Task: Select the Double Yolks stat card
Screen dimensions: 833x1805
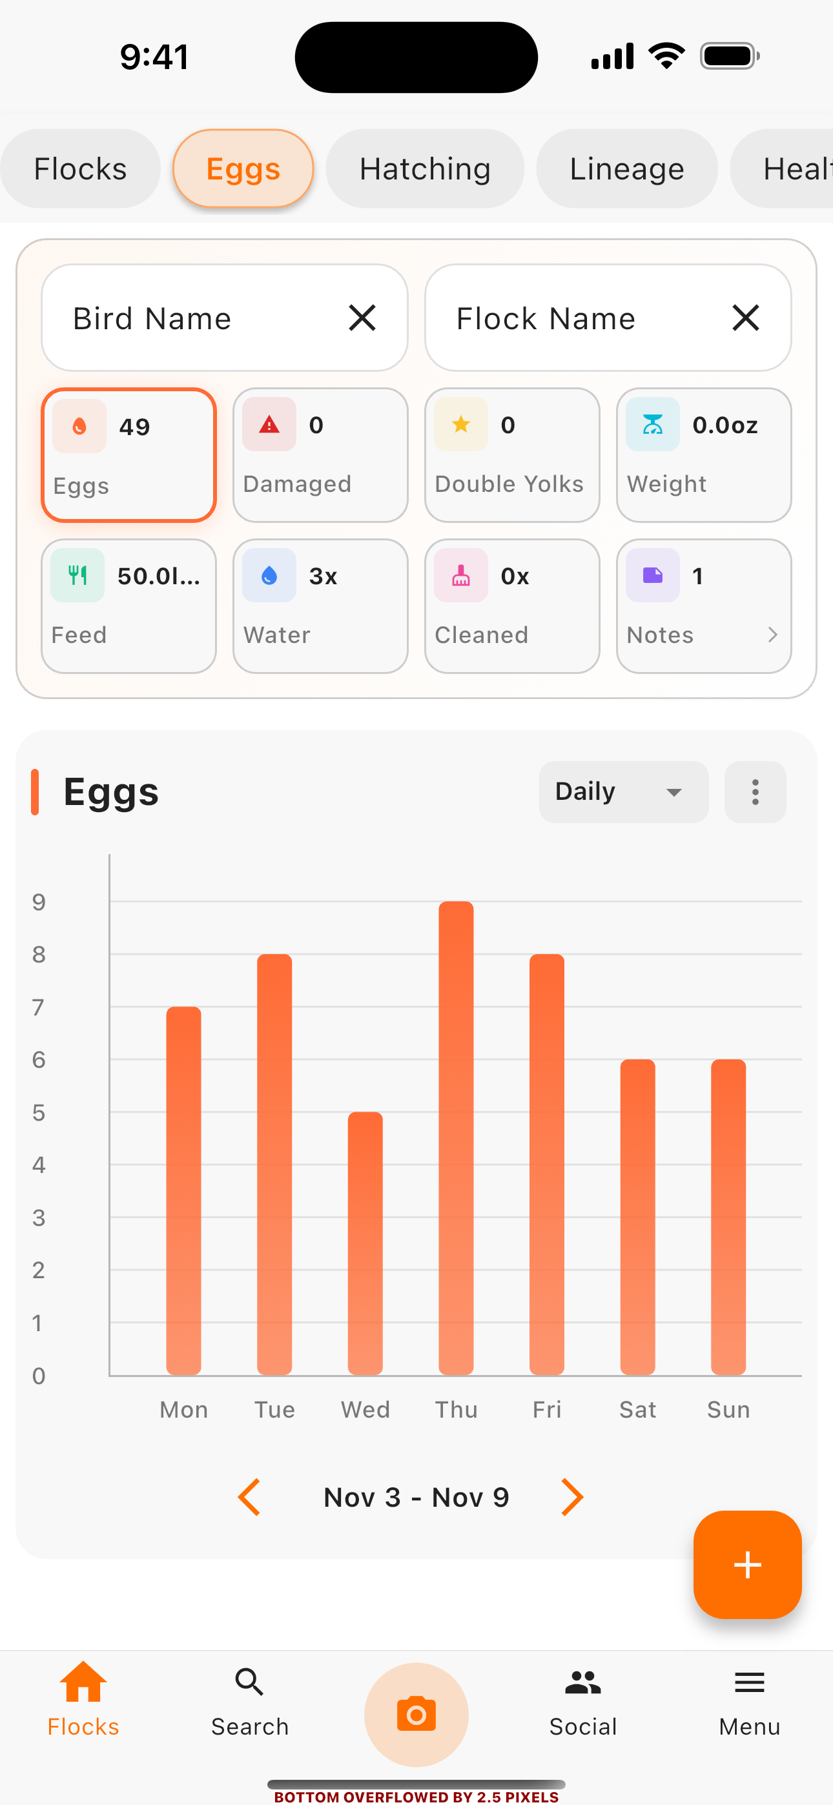Action: pyautogui.click(x=512, y=454)
